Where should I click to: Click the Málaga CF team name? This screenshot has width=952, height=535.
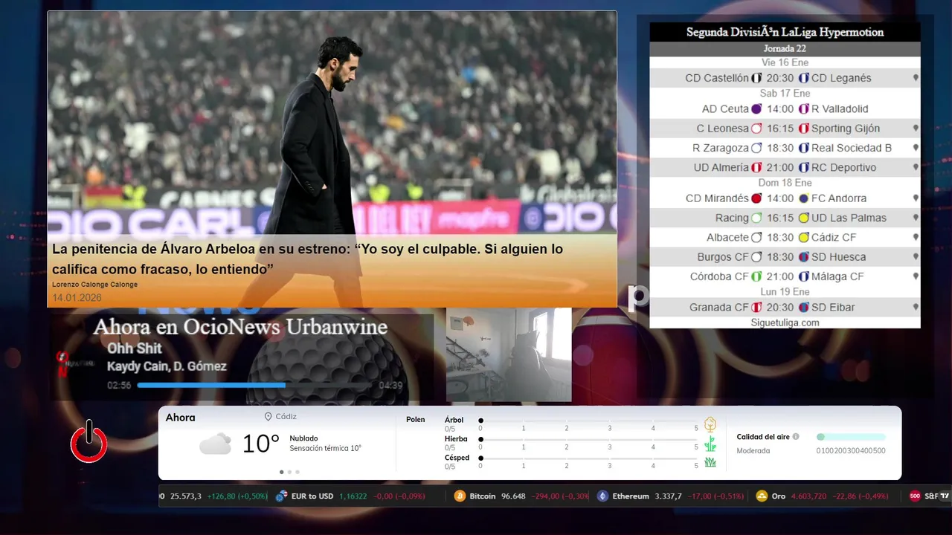click(x=837, y=276)
